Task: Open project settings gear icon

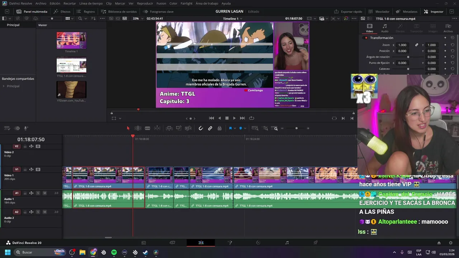Action: click(451, 243)
